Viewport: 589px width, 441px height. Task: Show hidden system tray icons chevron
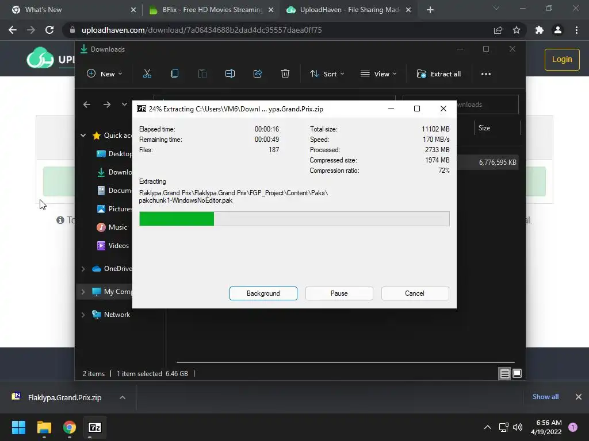tap(488, 427)
